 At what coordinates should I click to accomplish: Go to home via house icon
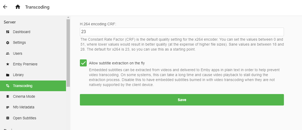[x=18, y=7]
